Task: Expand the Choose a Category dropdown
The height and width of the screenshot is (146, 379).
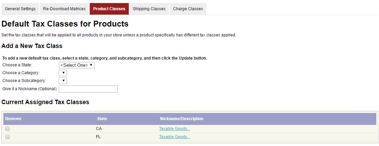Action: tap(63, 73)
